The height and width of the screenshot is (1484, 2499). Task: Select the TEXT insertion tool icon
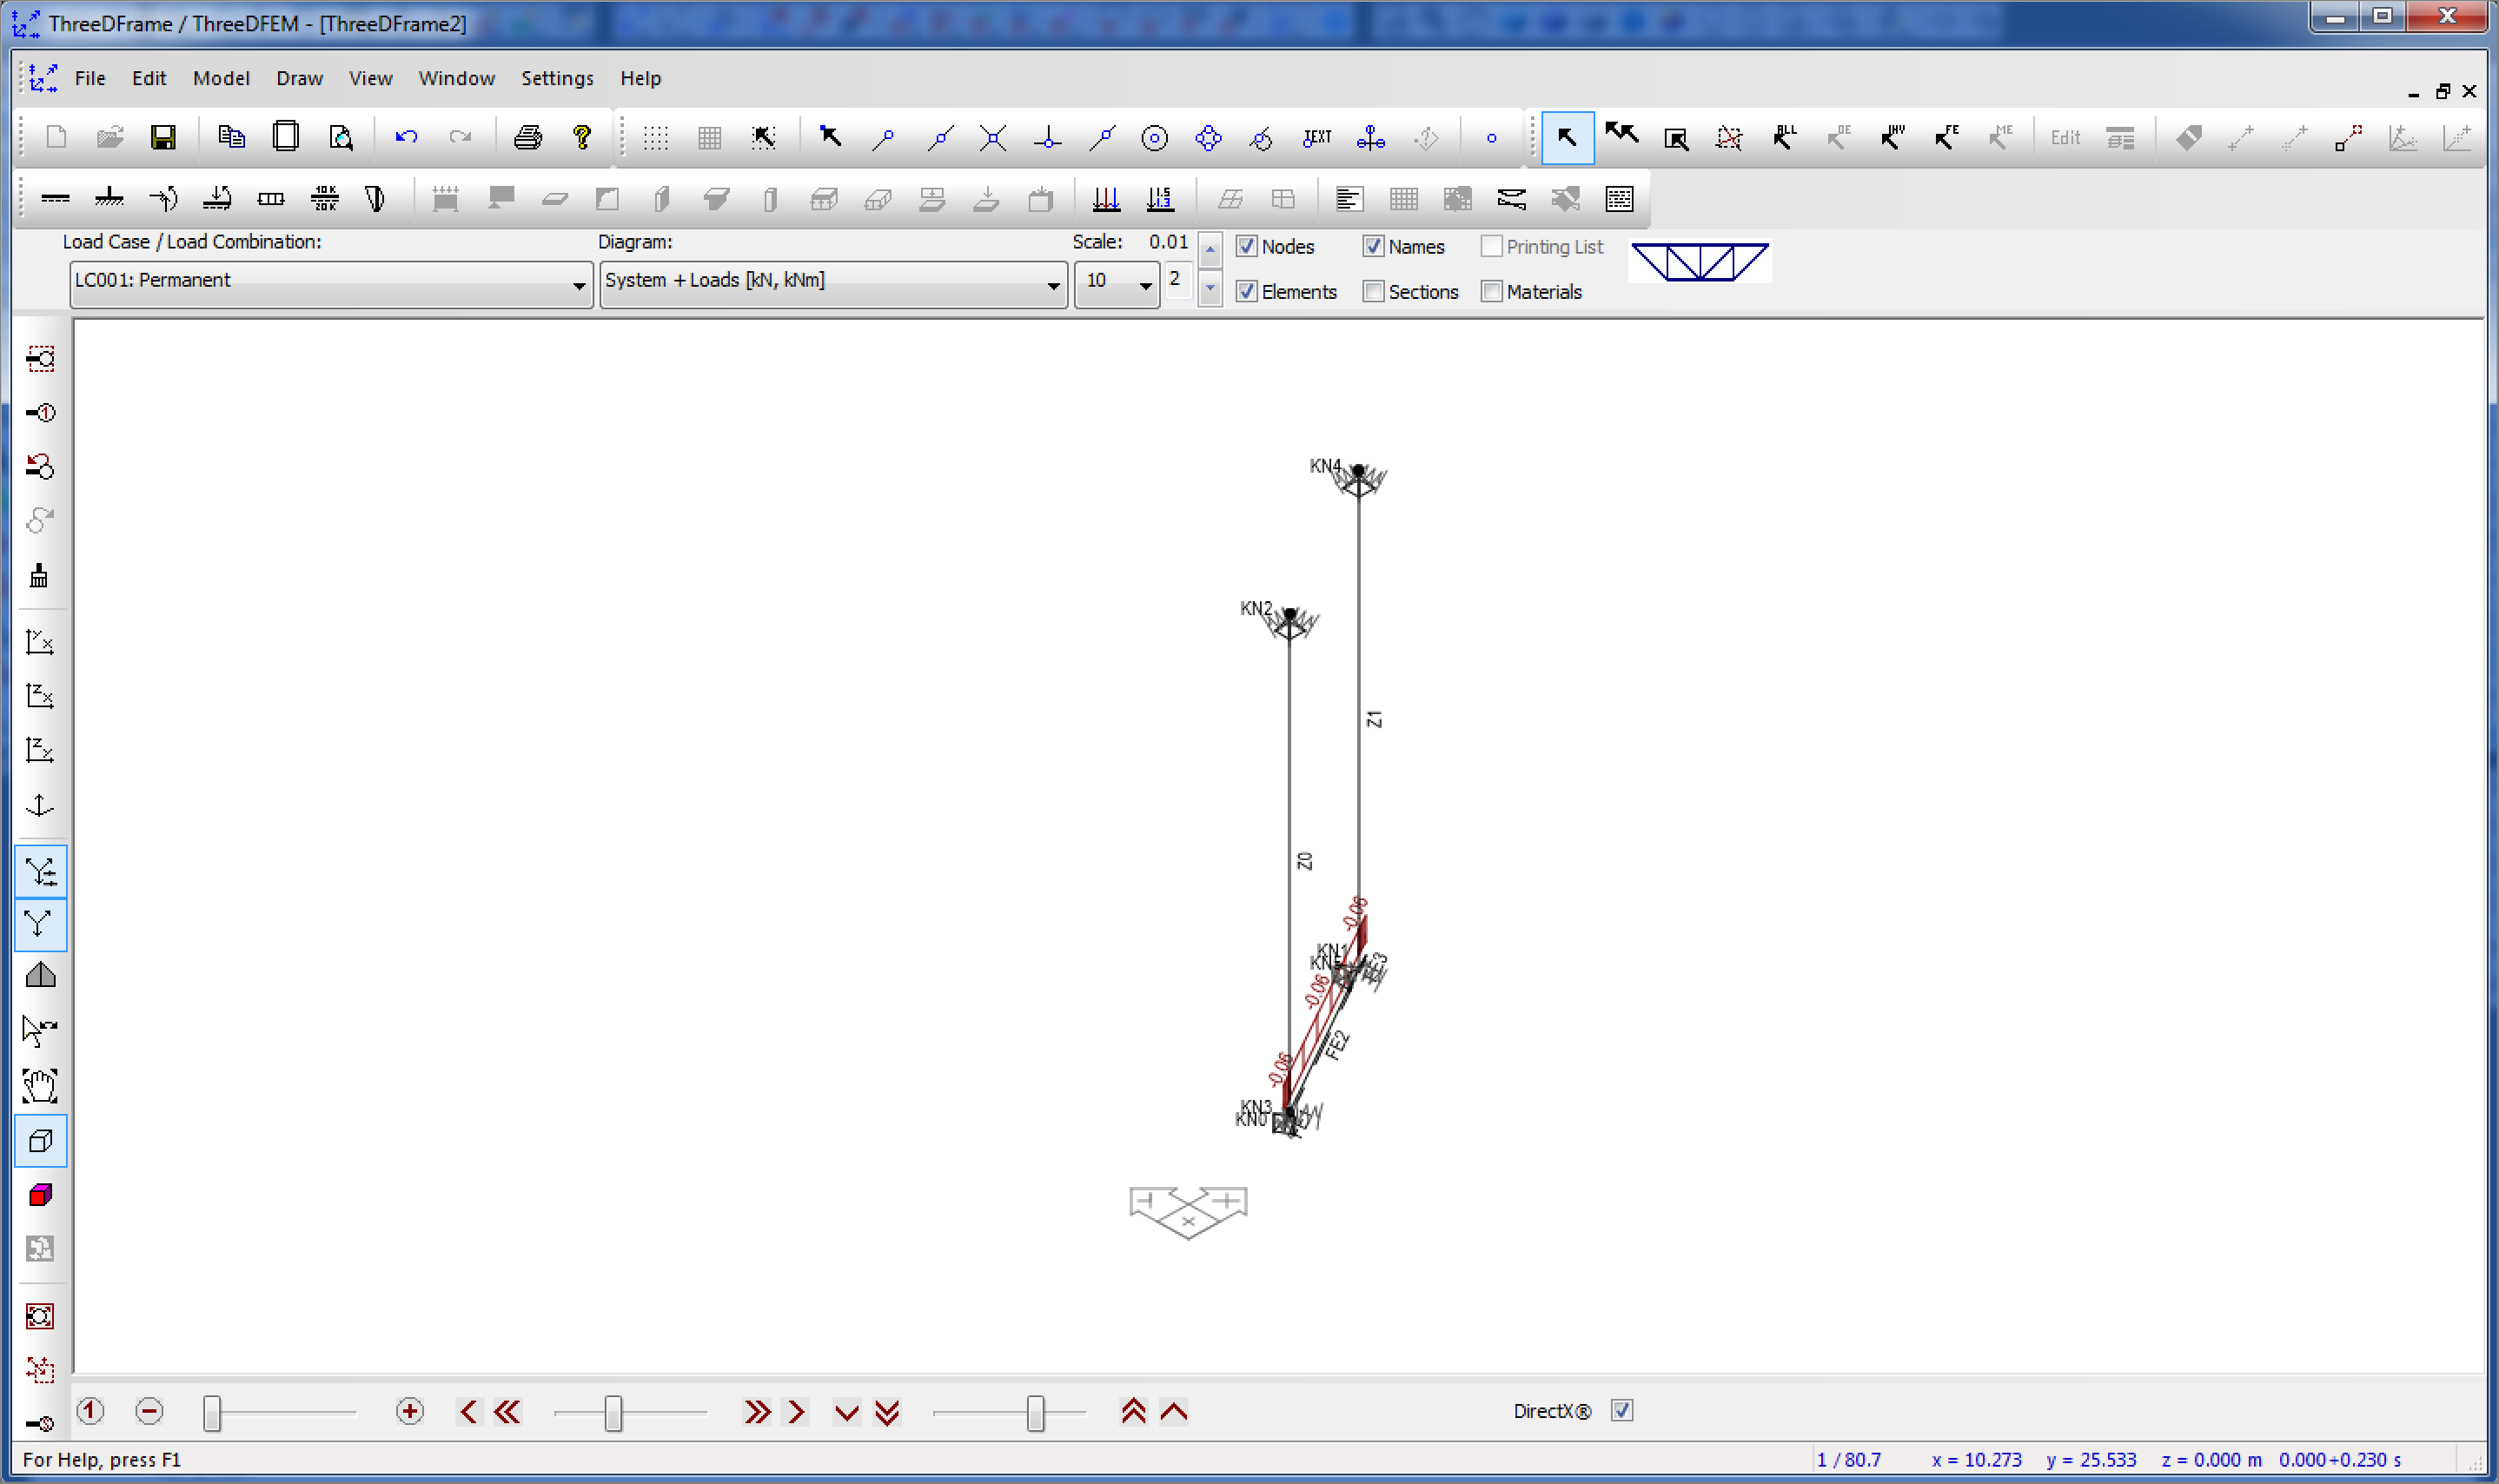(x=1317, y=137)
